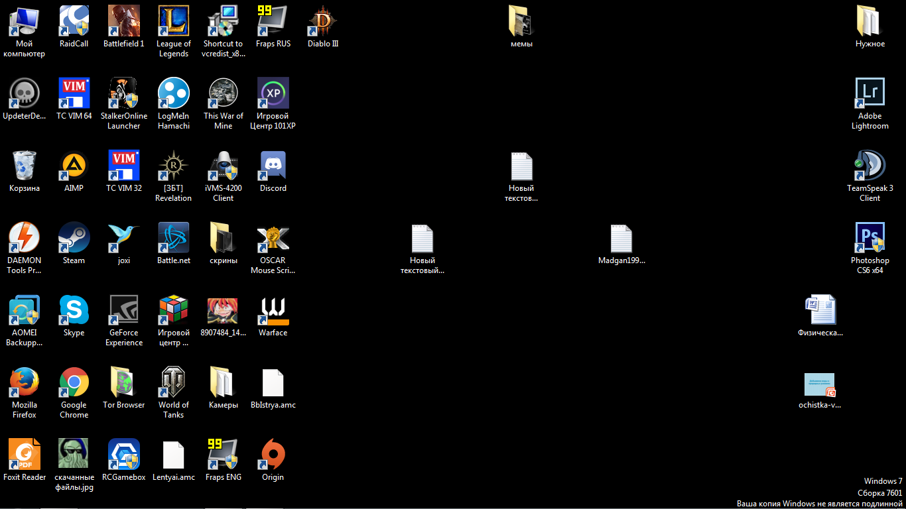906x509 pixels.
Task: Open the Мой компьютер desktop icon
Action: pos(25,21)
